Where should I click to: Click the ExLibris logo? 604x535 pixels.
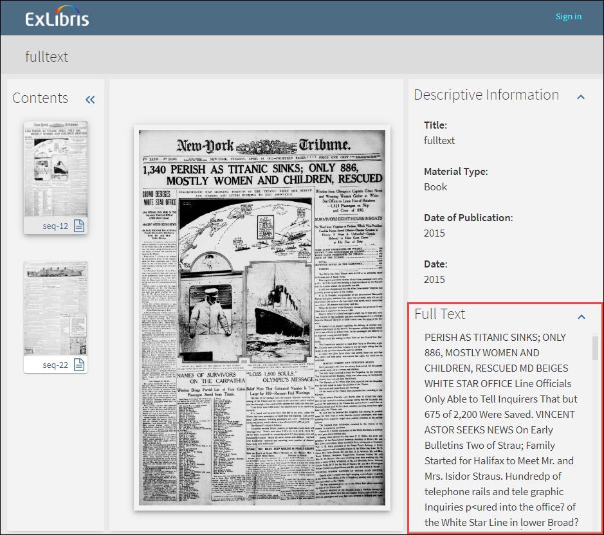[57, 17]
